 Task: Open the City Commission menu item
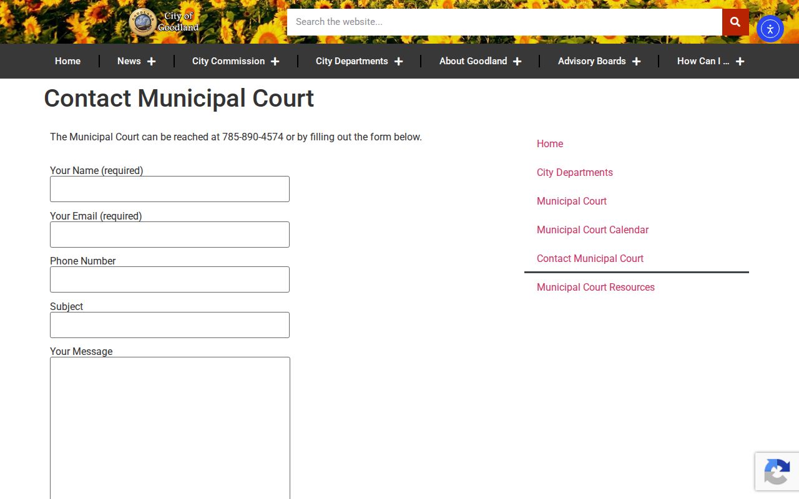228,61
